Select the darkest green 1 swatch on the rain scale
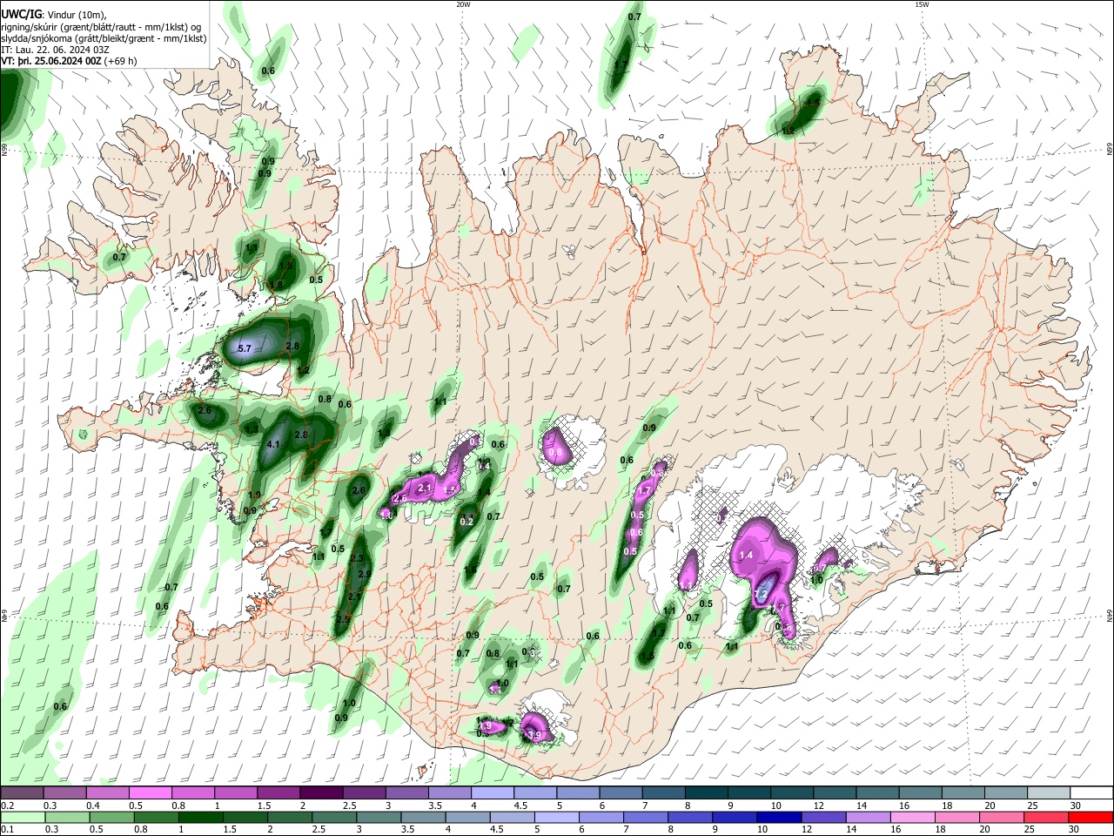The height and width of the screenshot is (836, 1114). (201, 817)
